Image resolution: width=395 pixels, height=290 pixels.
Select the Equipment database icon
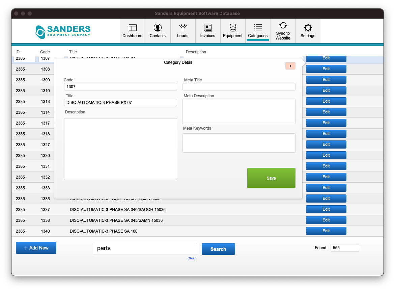click(x=233, y=28)
